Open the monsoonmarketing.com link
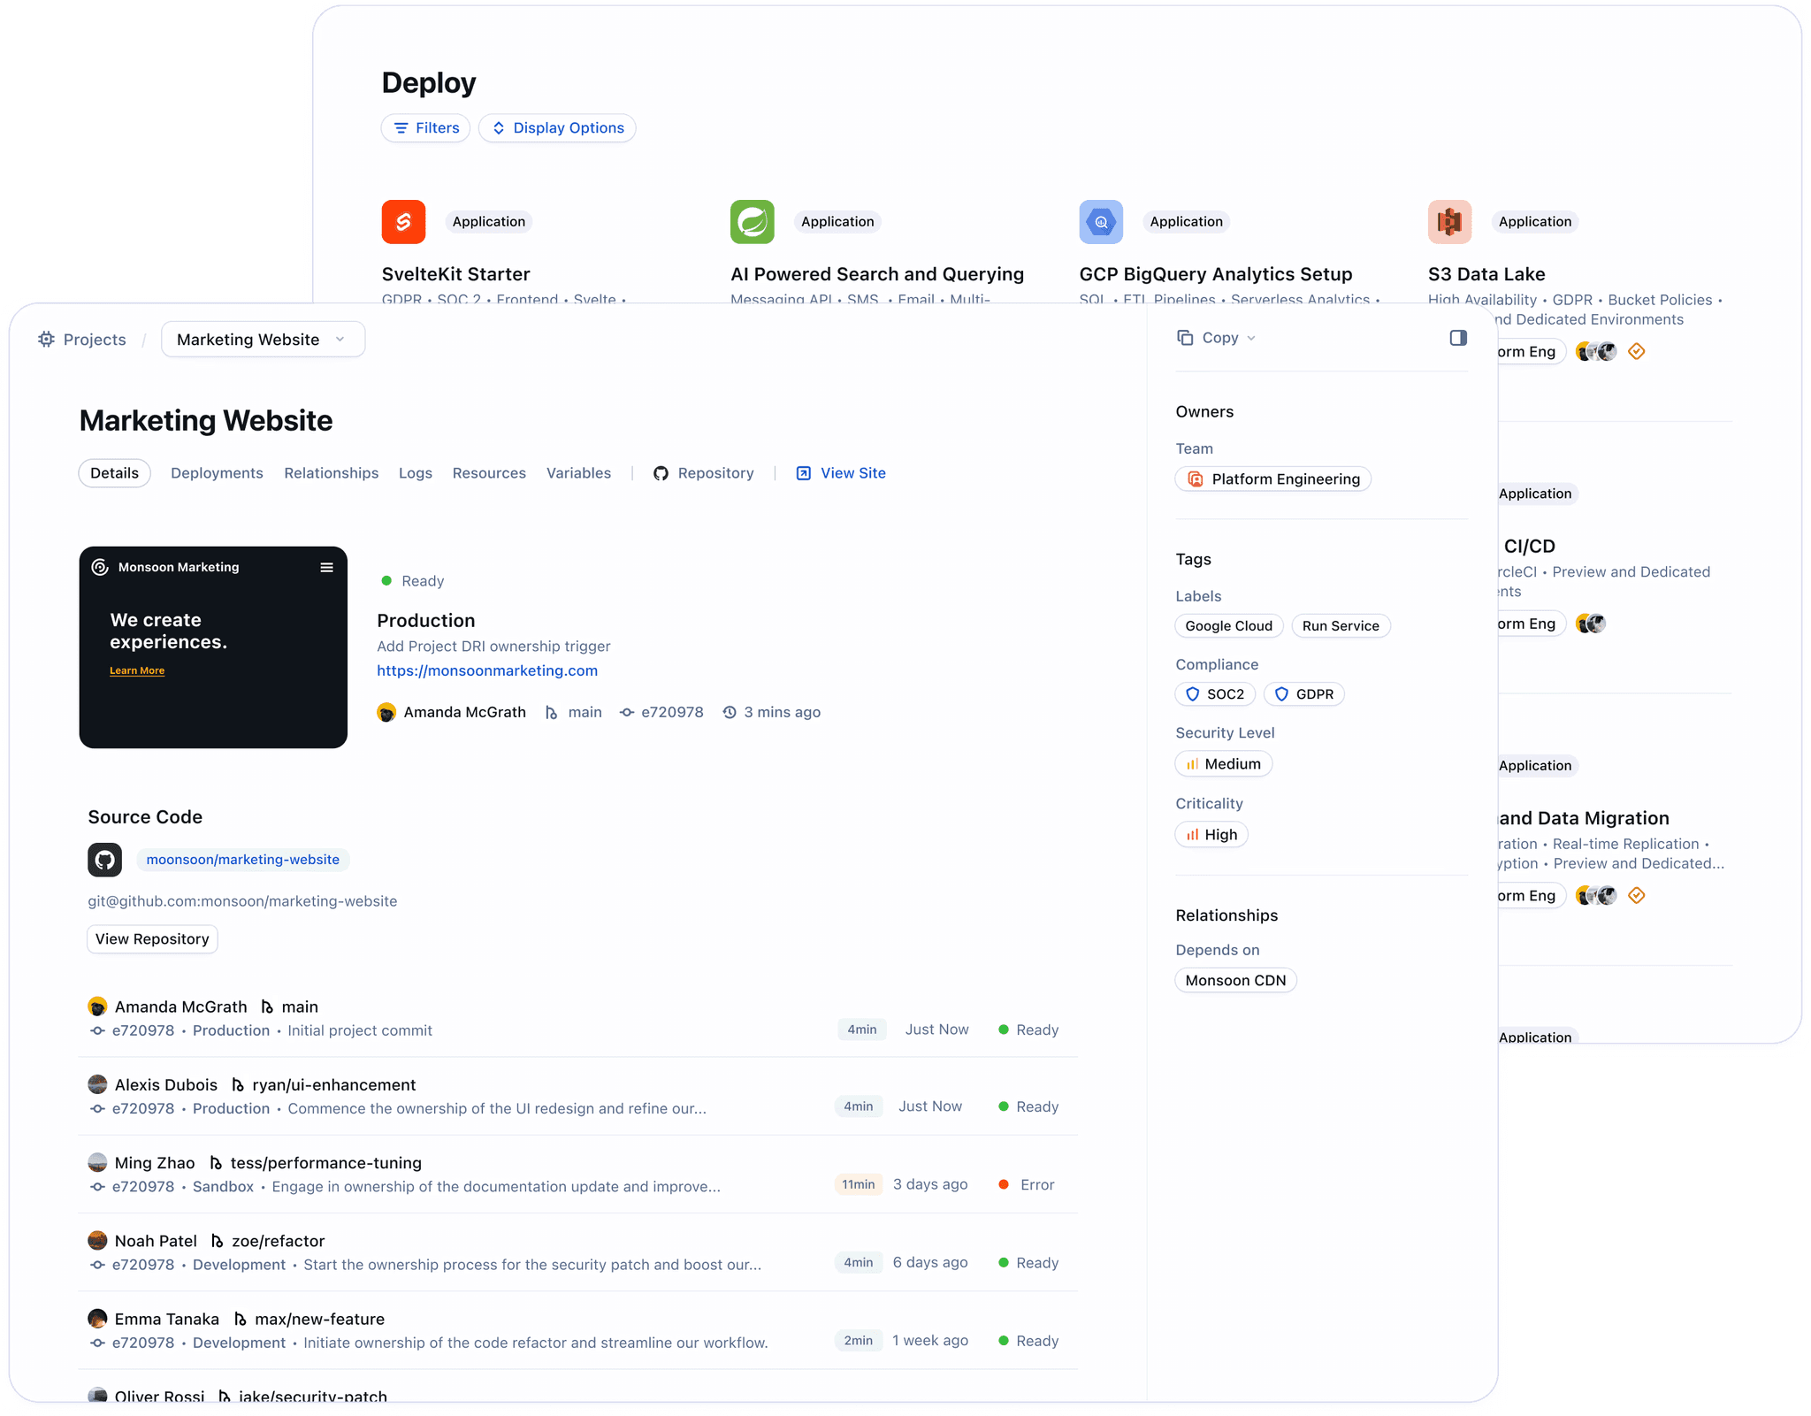The width and height of the screenshot is (1811, 1416). (487, 670)
